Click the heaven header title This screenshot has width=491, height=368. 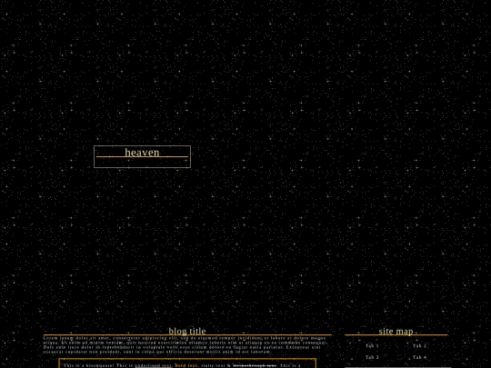[142, 153]
